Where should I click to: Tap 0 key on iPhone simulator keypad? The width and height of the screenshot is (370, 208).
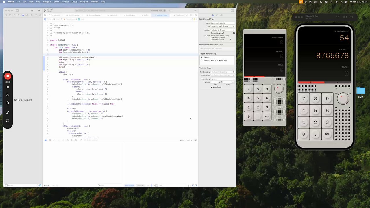pyautogui.click(x=304, y=134)
